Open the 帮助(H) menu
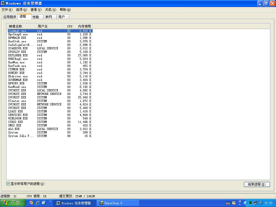This screenshot has height=207, width=276. coord(65,9)
